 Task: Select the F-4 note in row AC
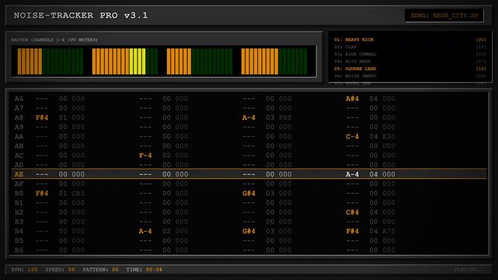145,156
